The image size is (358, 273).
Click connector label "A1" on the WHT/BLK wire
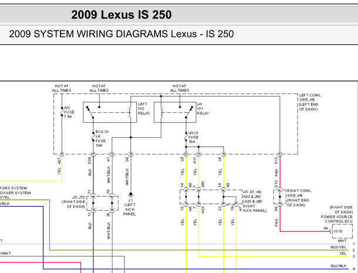click(108, 159)
